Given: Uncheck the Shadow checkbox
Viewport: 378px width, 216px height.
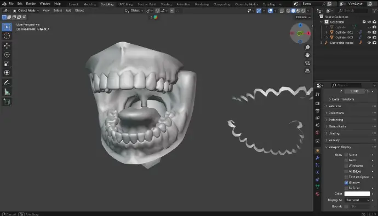Looking at the screenshot, I should pyautogui.click(x=346, y=183).
